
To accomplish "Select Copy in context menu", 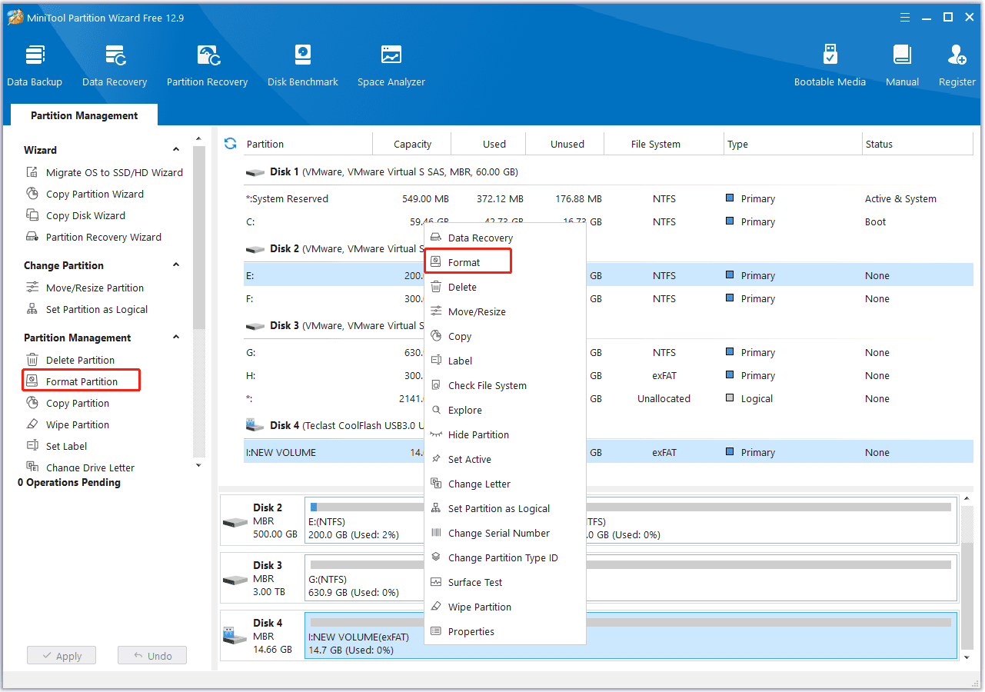I will click(505, 336).
